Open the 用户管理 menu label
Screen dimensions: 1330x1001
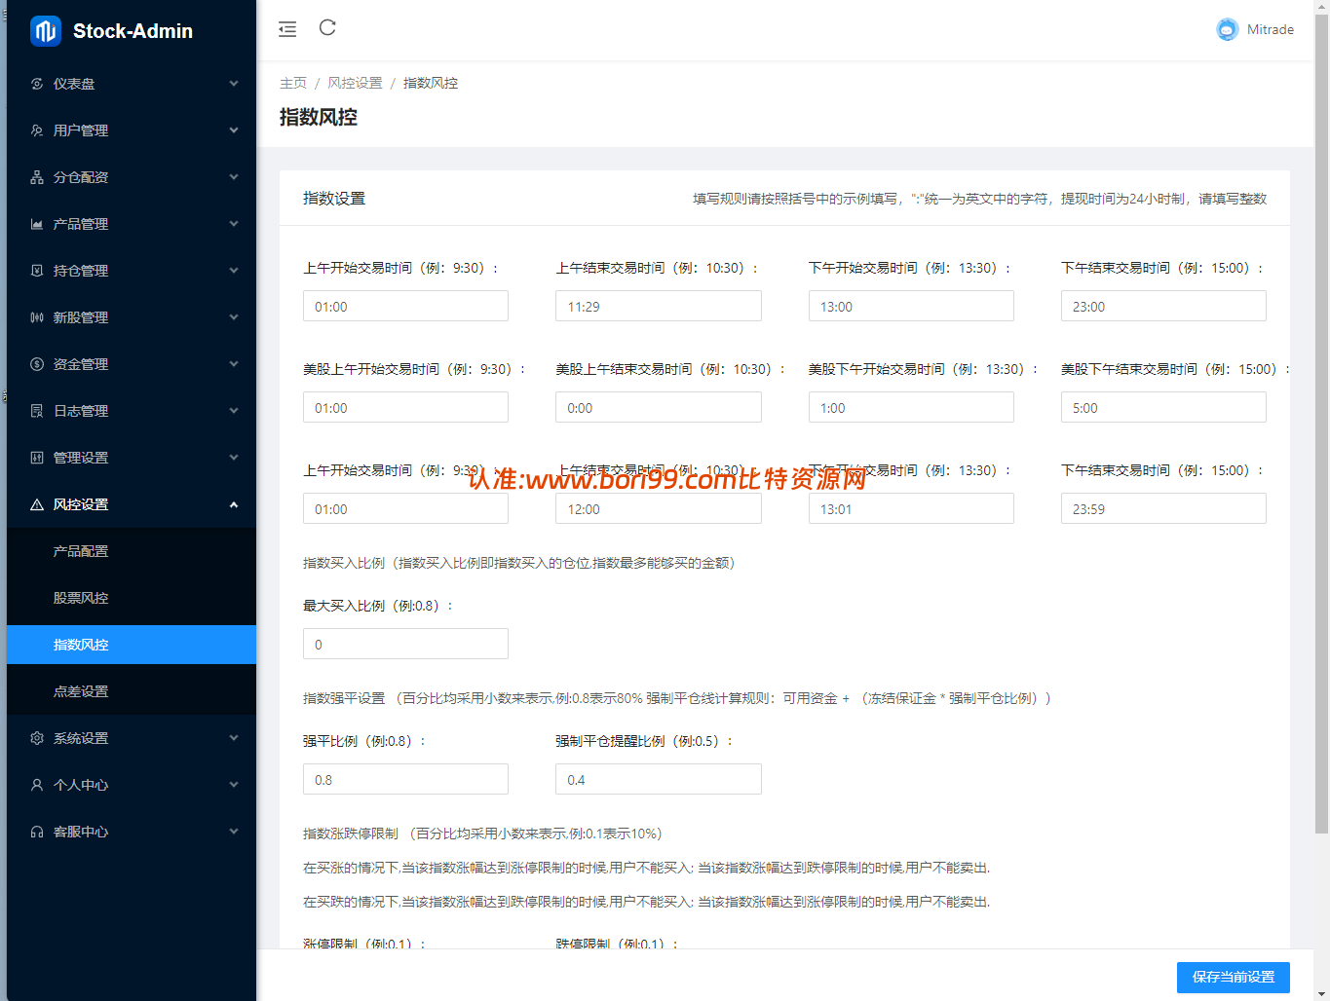click(x=81, y=130)
